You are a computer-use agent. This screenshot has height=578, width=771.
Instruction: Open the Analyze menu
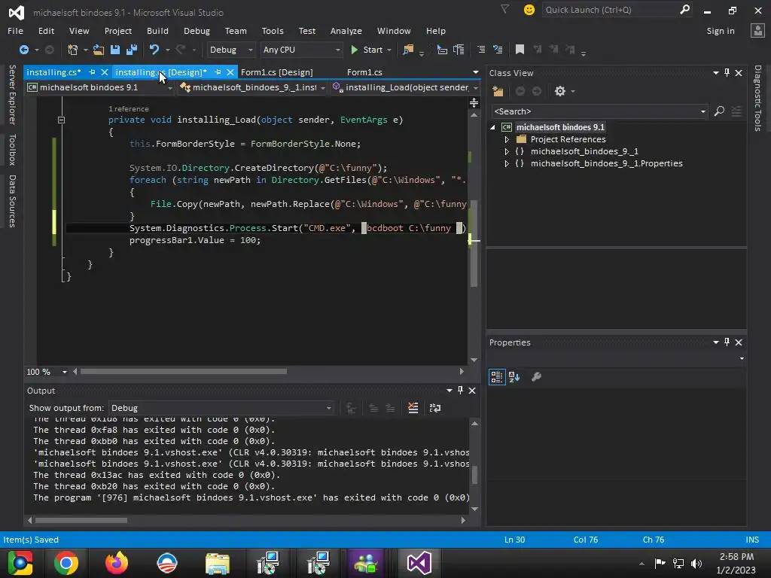346,30
